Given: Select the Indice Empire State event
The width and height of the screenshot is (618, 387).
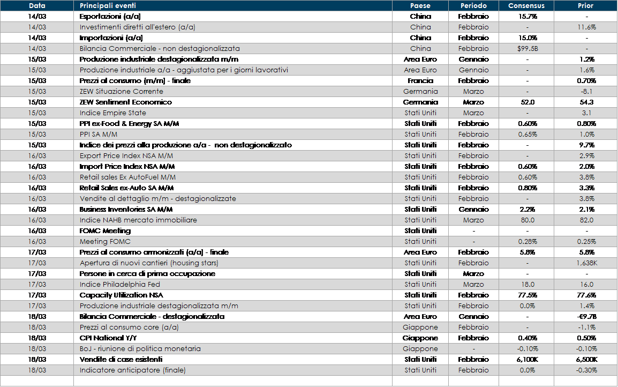Looking at the screenshot, I should (113, 113).
